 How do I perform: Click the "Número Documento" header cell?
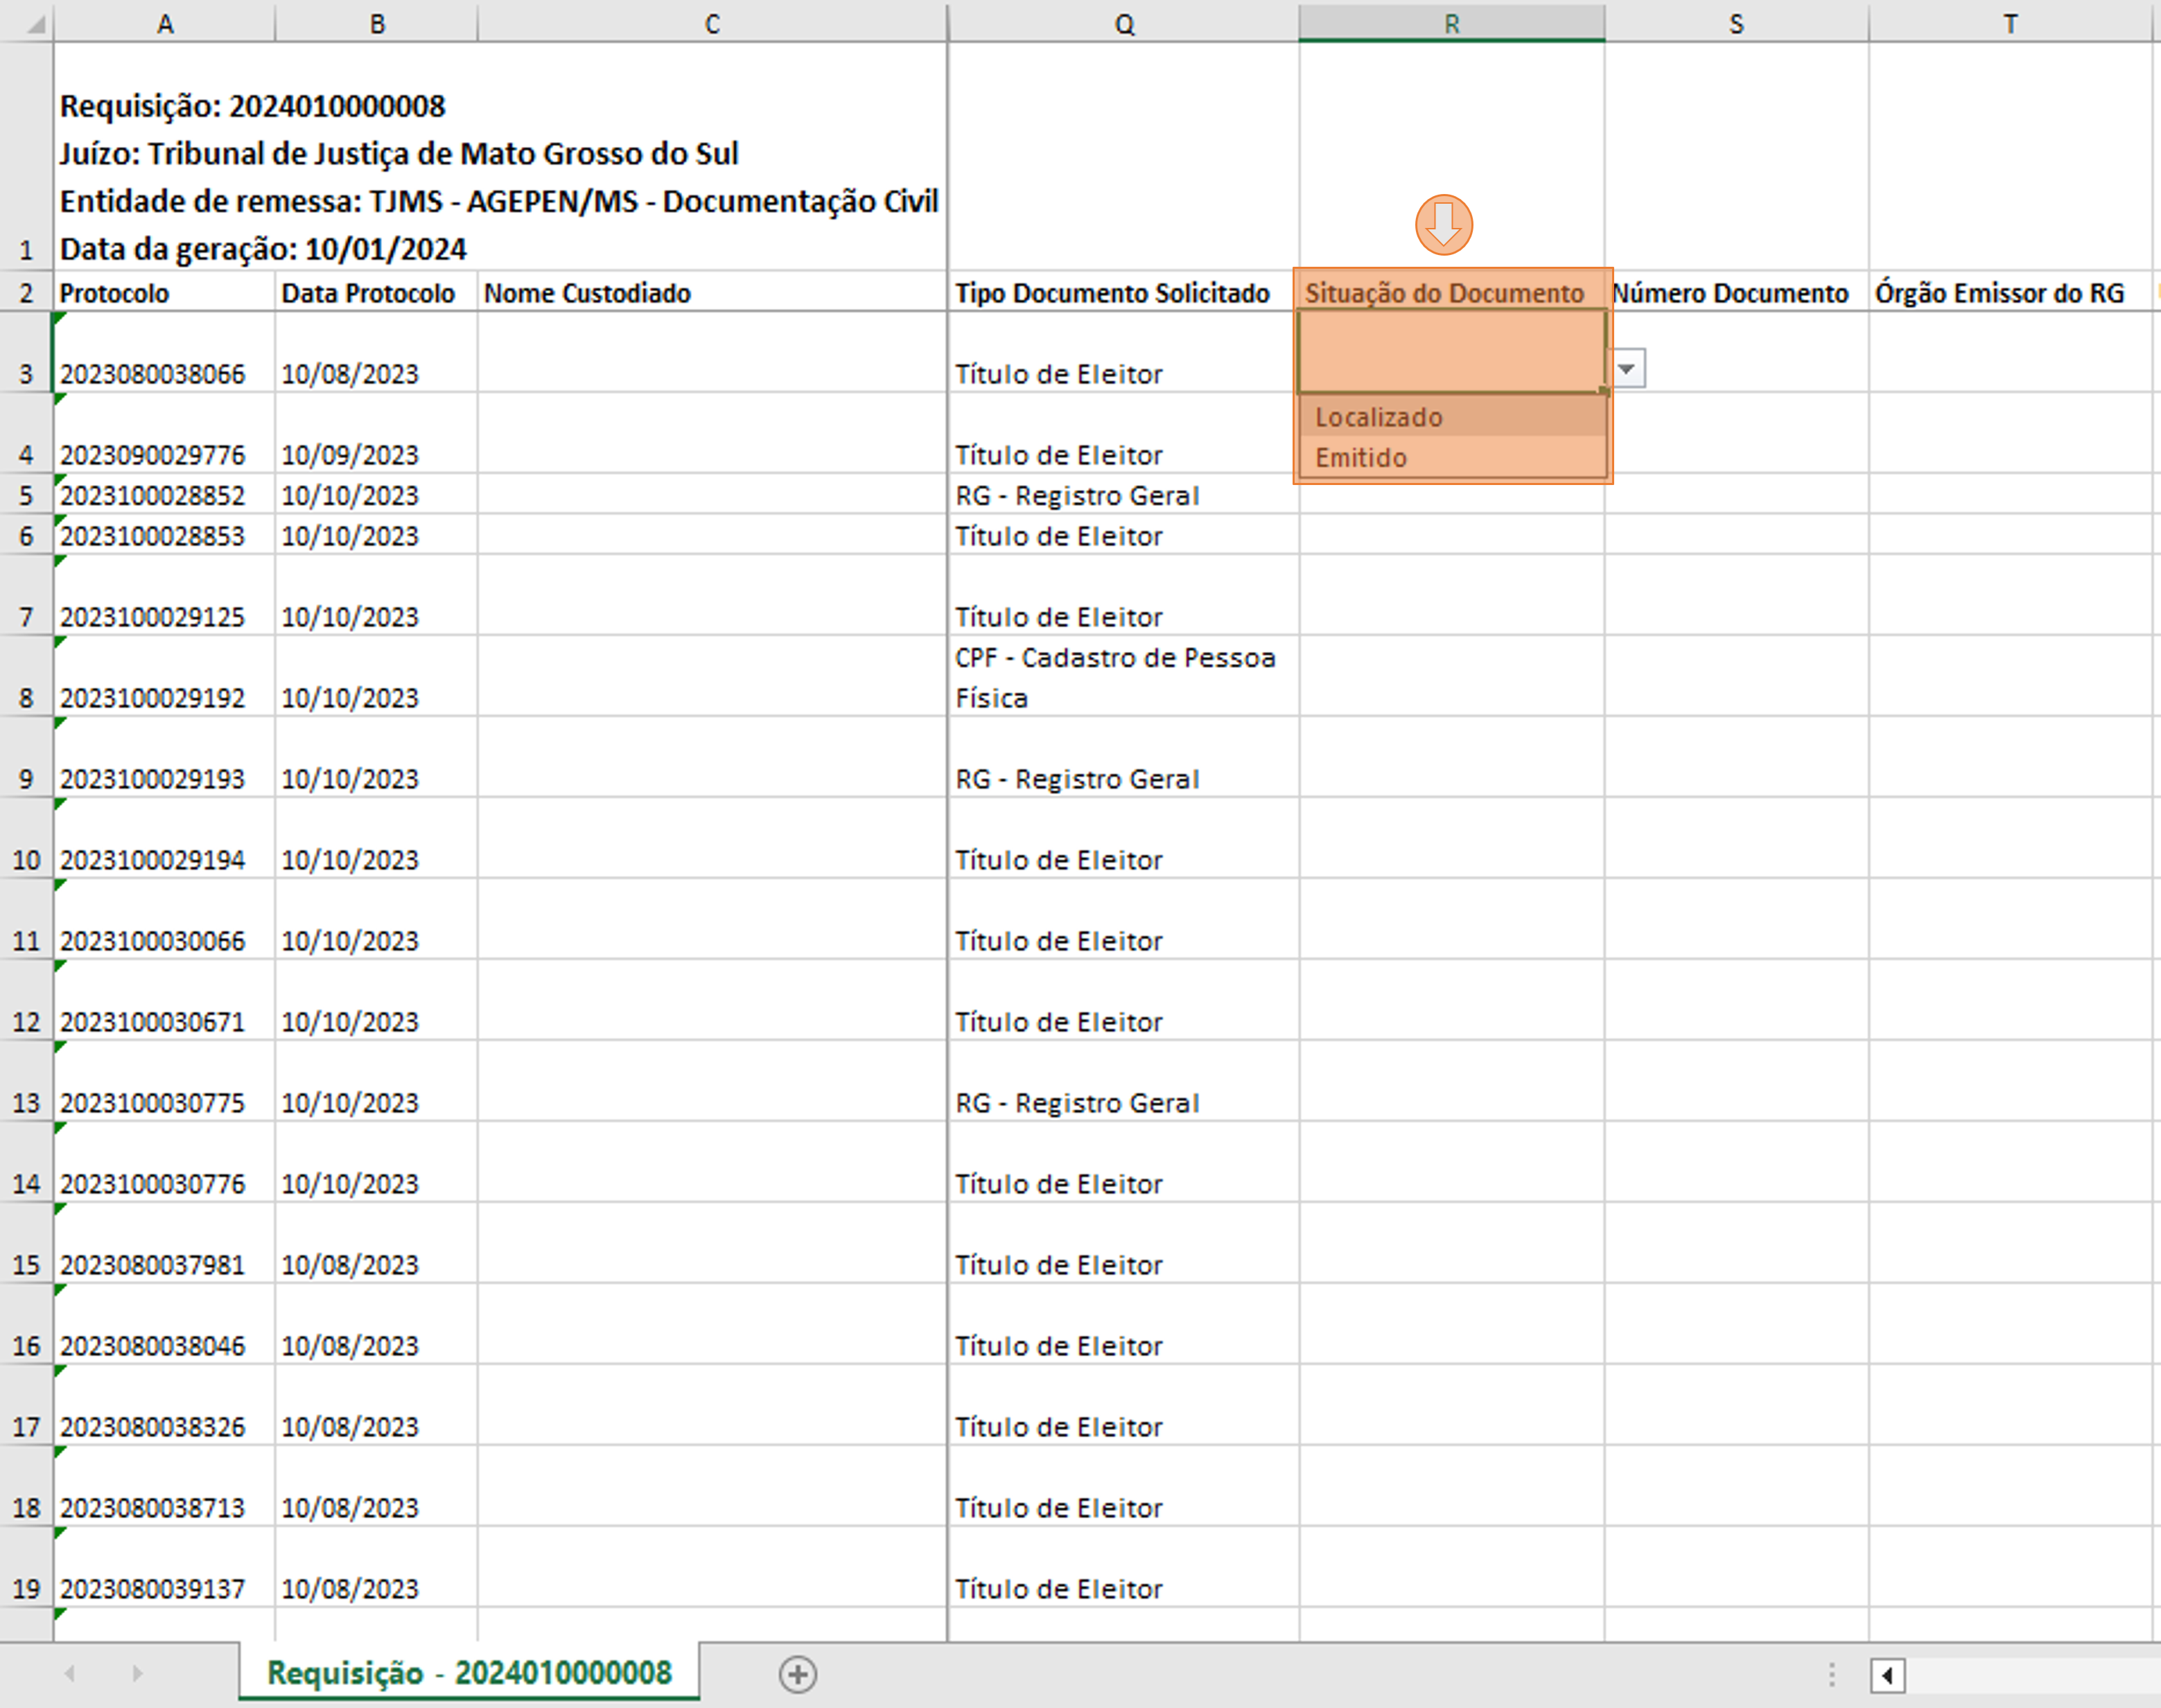[x=1737, y=292]
